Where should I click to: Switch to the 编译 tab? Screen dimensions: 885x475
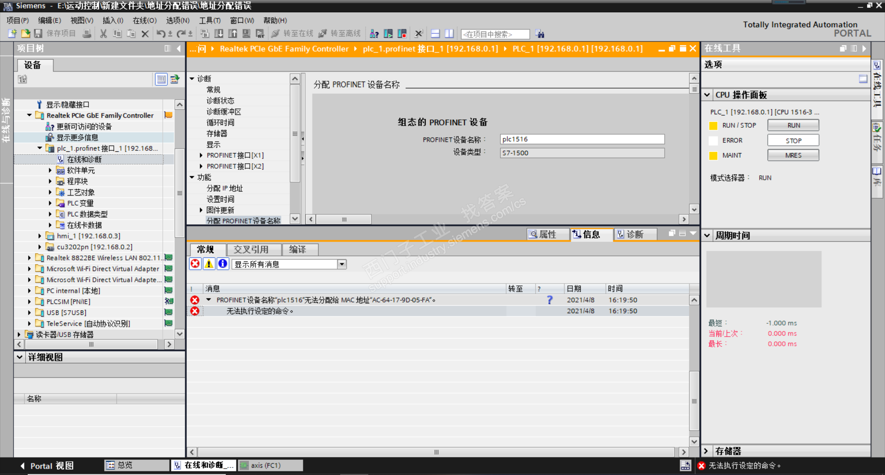tap(301, 249)
